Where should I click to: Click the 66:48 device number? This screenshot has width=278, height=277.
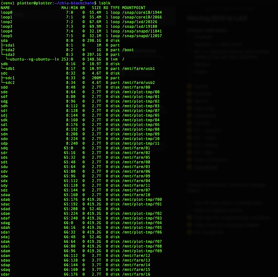click(69, 237)
